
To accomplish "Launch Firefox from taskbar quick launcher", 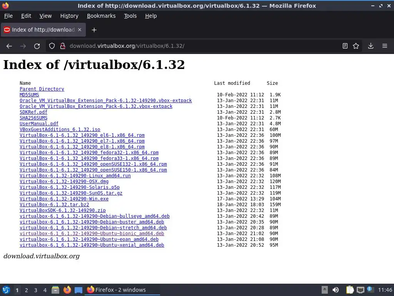I will click(67, 290).
